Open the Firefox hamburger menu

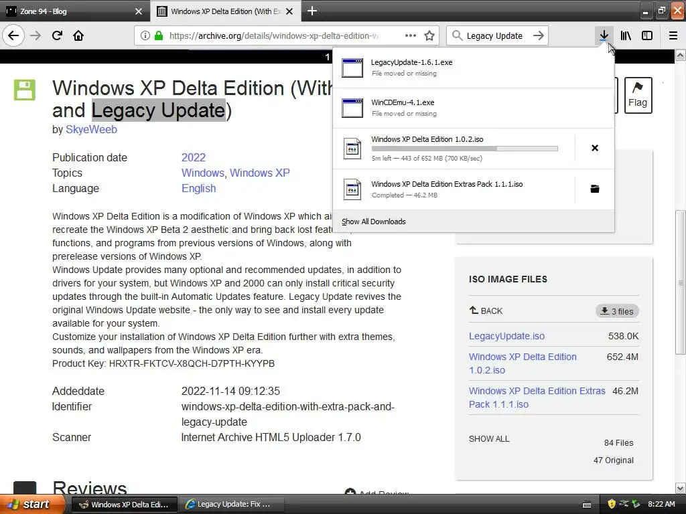673,35
